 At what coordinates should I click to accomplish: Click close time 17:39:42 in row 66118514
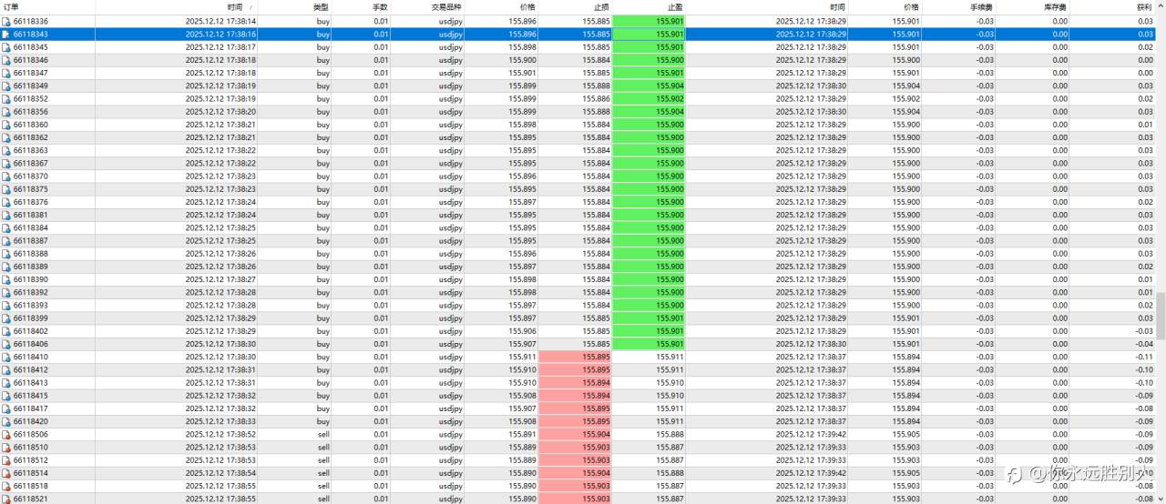811,473
